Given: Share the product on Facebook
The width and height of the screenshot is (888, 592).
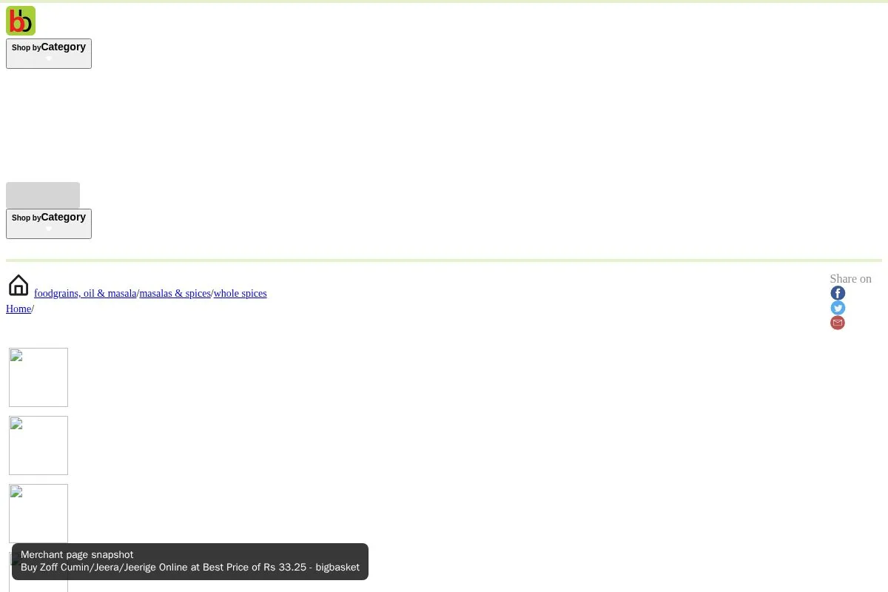Looking at the screenshot, I should coord(838,293).
